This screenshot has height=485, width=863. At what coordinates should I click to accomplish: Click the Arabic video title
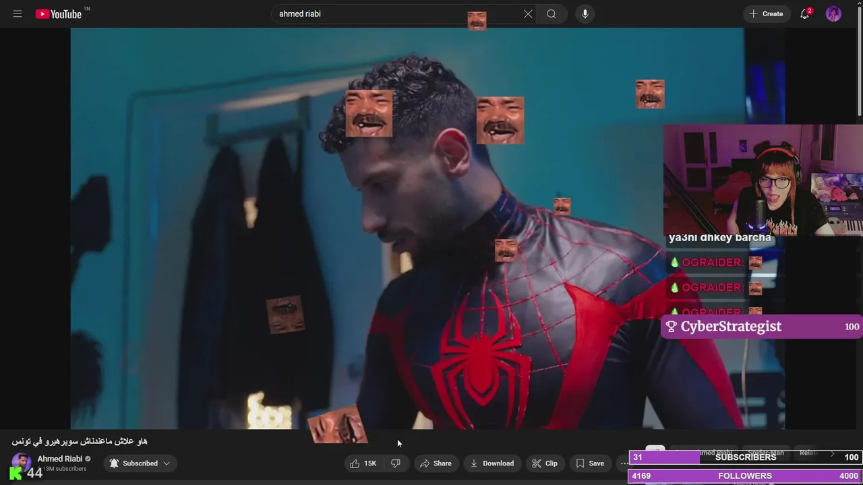coord(80,441)
